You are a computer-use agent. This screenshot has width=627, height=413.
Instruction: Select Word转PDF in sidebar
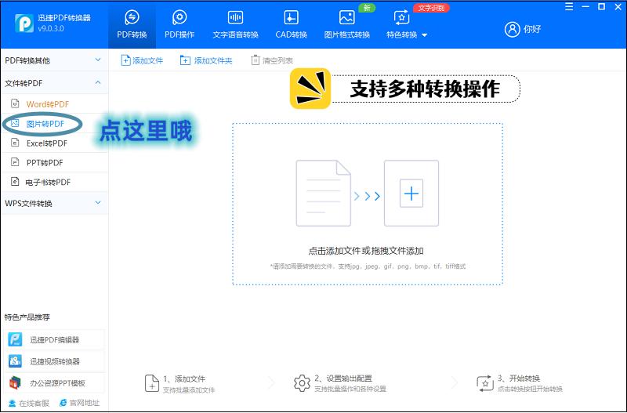tap(54, 104)
